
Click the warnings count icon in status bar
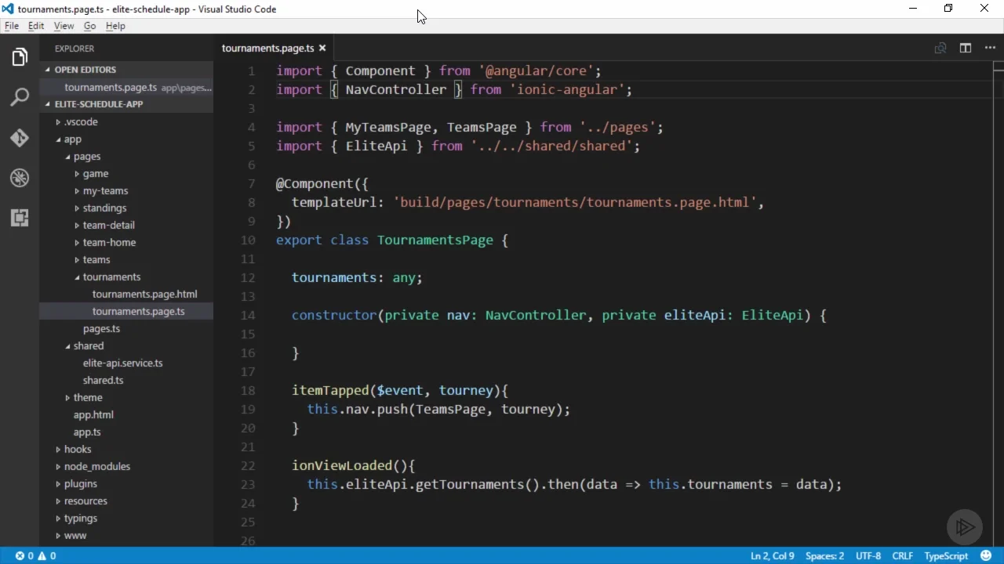pyautogui.click(x=42, y=555)
